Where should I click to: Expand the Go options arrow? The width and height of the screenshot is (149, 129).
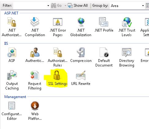[x=65, y=6]
